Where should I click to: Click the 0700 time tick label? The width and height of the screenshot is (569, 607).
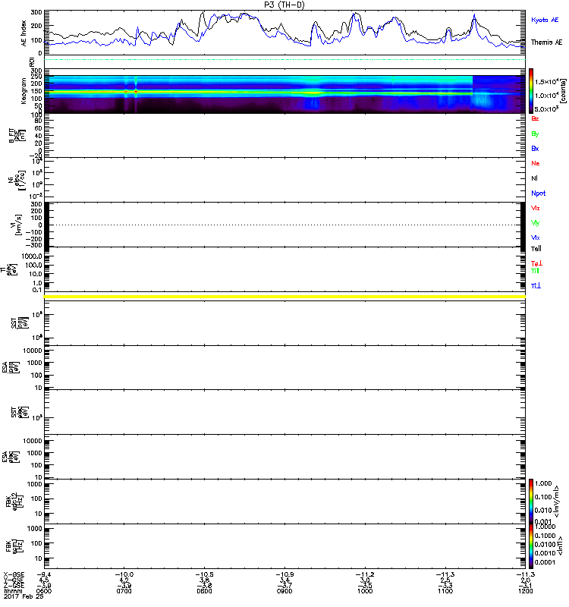coord(124,592)
